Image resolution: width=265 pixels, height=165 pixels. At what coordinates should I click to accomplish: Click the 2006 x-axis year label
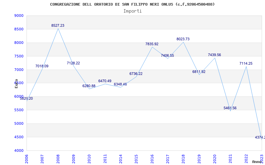(x=26, y=159)
